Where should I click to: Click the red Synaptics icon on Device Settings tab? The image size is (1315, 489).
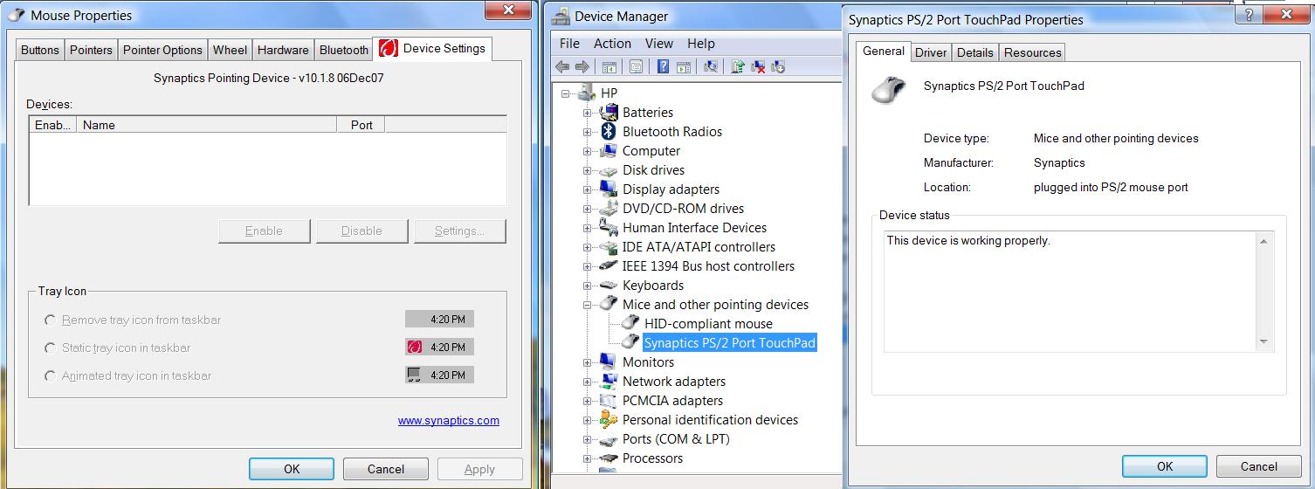(x=389, y=49)
